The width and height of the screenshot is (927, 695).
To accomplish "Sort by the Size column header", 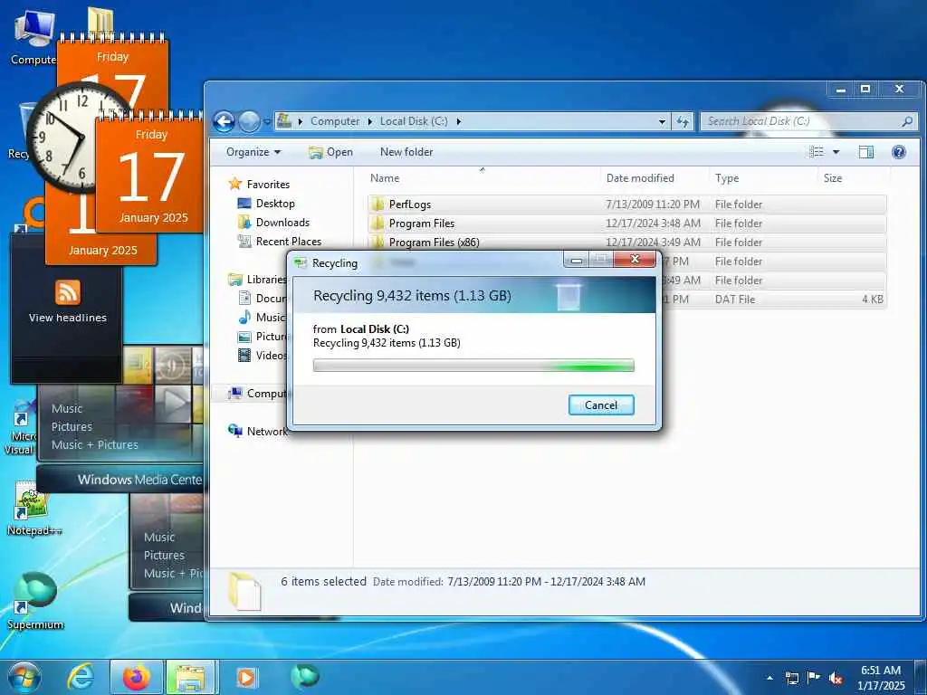I will click(x=854, y=178).
